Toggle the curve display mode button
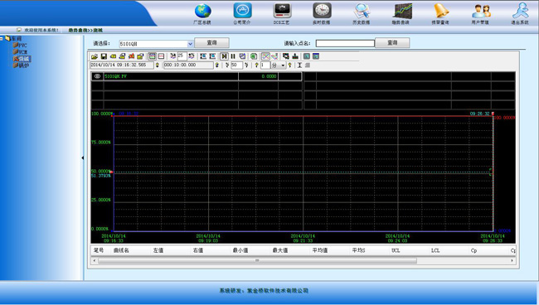 (x=265, y=56)
